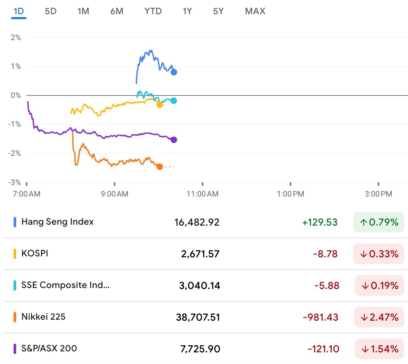Click the purple ASX endpoint dot
Viewport: 408px width, 364px height.
[x=174, y=140]
